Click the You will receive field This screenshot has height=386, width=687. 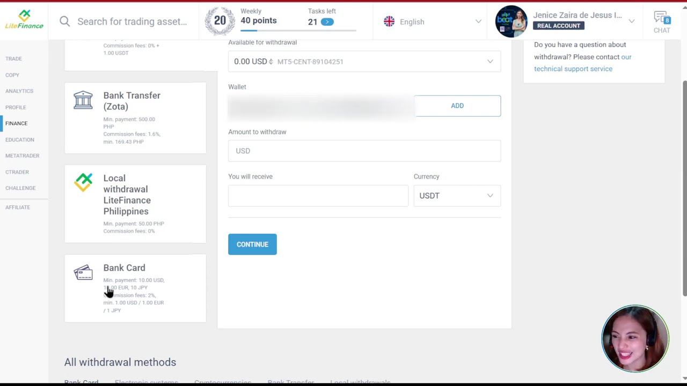point(318,196)
